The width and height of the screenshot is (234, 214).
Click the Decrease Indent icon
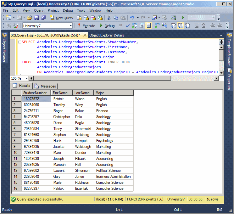point(213,26)
